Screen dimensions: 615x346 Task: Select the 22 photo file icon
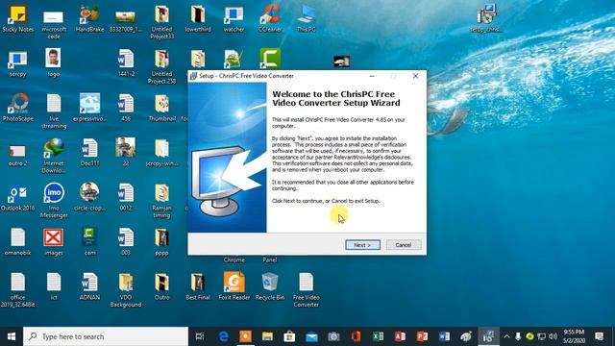(x=126, y=152)
